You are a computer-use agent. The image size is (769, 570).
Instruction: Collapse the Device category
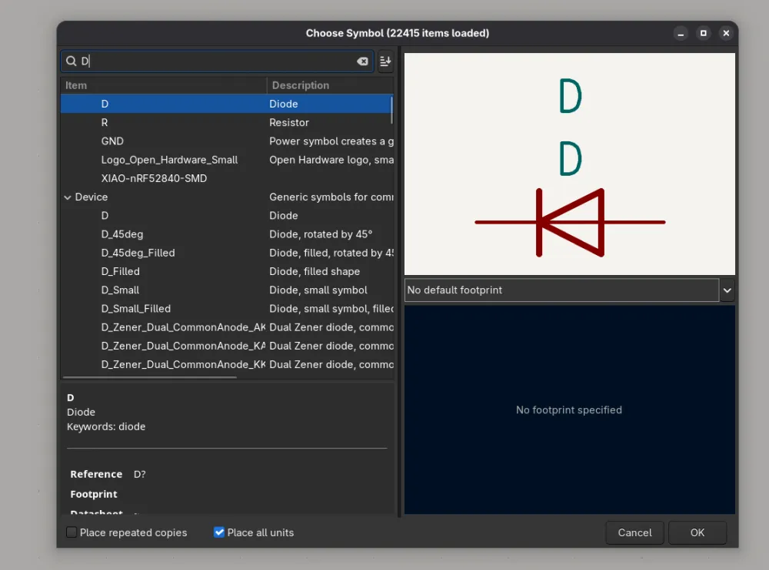point(68,197)
